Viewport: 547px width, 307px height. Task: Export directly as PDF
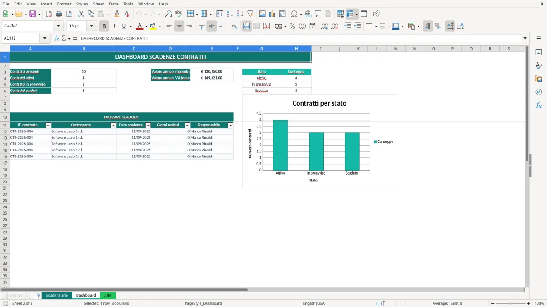[x=49, y=14]
